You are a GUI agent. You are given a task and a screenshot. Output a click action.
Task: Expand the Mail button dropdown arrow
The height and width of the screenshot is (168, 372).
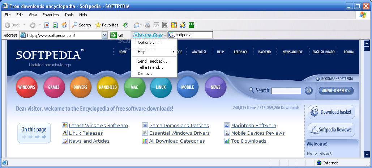pos(141,25)
